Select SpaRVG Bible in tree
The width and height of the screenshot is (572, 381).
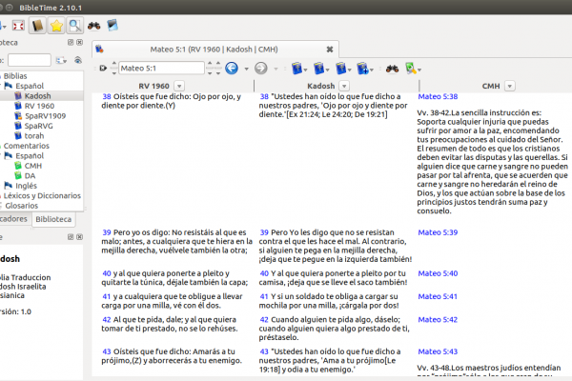click(x=39, y=126)
